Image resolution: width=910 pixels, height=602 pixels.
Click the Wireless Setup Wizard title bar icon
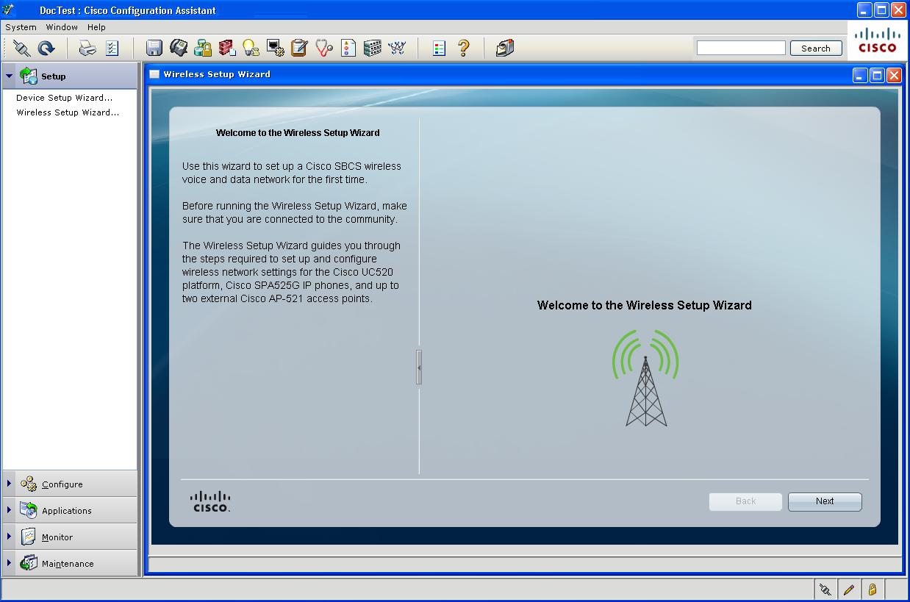coord(154,74)
